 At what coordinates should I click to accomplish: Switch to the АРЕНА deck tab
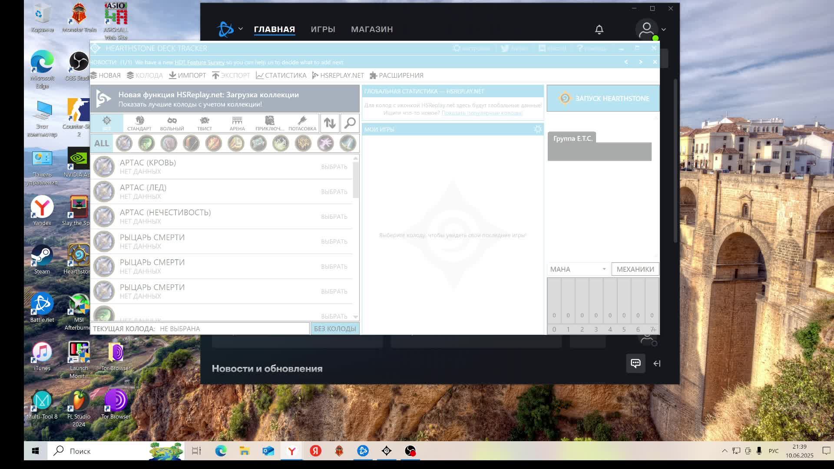point(237,123)
